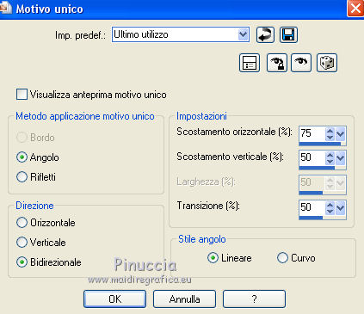Increase Scostamento orizzontale with up arrow
This screenshot has height=314, width=364.
330,131
